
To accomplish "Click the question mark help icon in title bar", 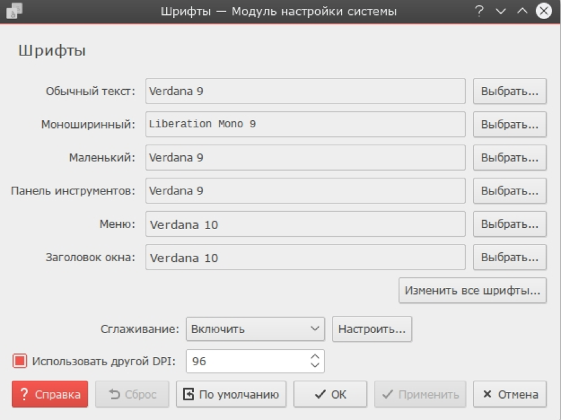I will click(479, 11).
